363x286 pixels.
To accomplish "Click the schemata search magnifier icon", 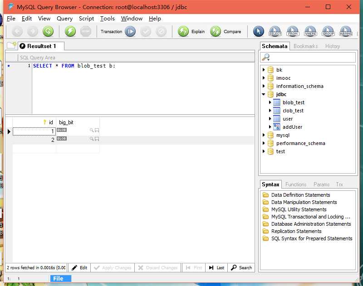I will coord(265,57).
